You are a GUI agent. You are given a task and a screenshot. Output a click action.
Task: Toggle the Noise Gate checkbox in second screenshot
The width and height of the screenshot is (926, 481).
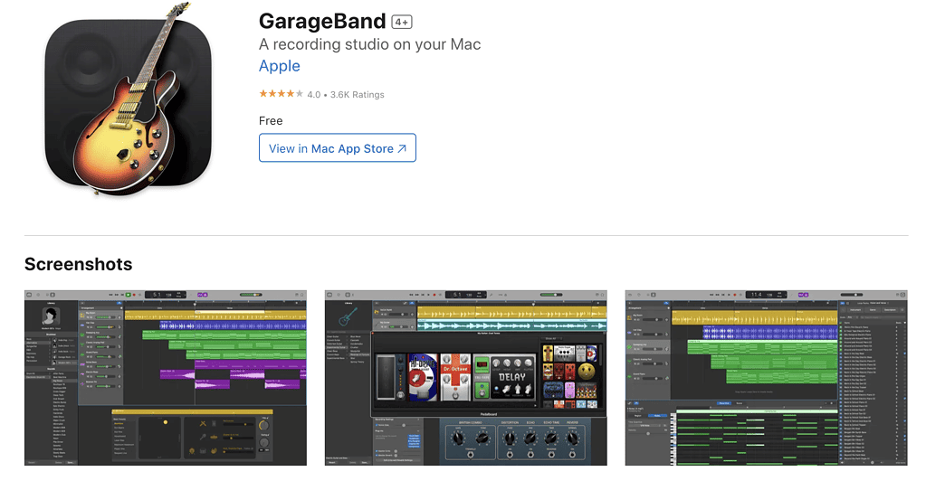coord(377,425)
